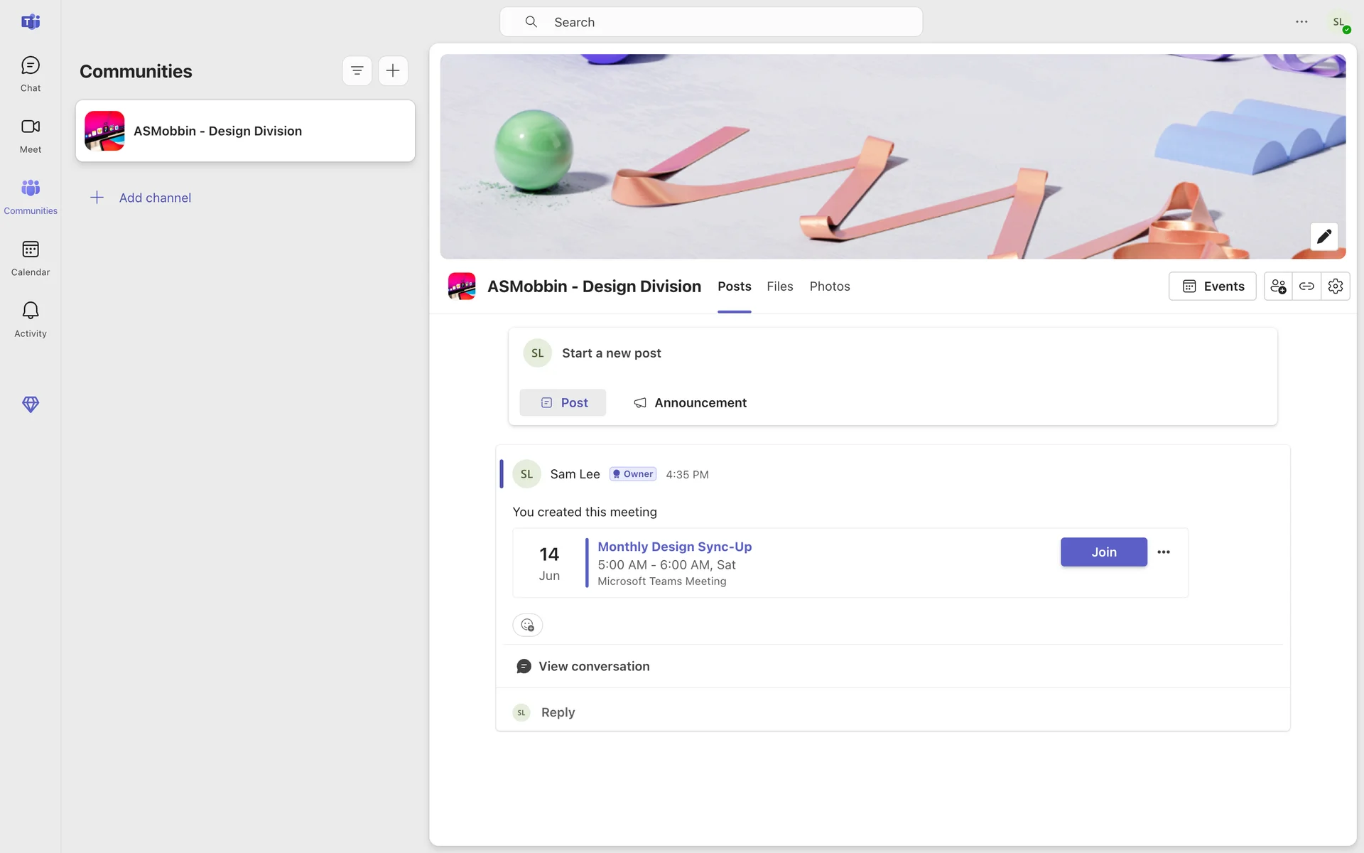Image resolution: width=1364 pixels, height=853 pixels.
Task: Switch to the Files tab
Action: pos(779,286)
